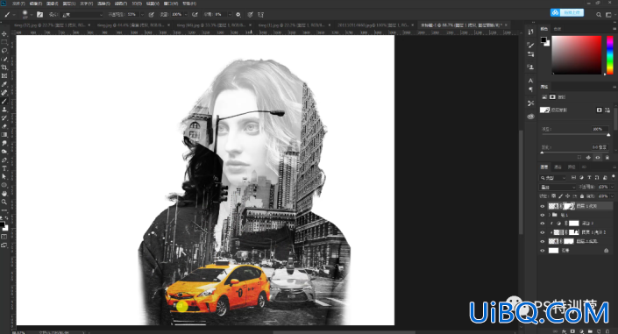Toggle layer filter on/off switch
Image resolution: width=618 pixels, height=334 pixels.
613,177
